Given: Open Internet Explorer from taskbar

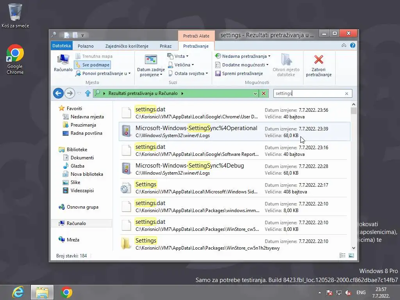Looking at the screenshot, I should 18,292.
